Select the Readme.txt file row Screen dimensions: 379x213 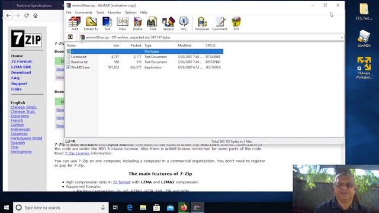(144, 62)
